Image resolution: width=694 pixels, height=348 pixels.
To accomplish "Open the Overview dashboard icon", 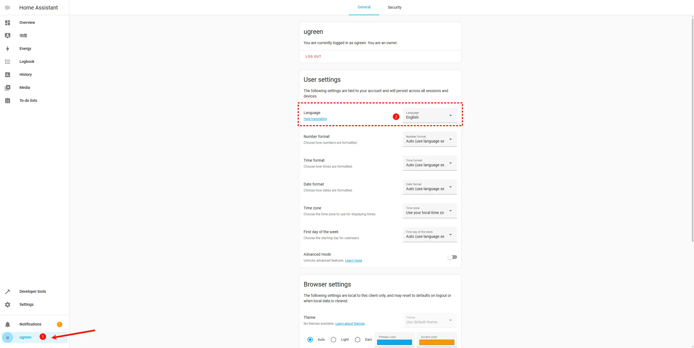I will coord(8,23).
